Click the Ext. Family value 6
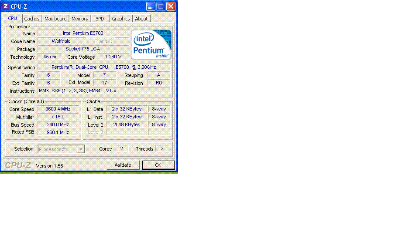This screenshot has height=235, width=419. point(48,83)
